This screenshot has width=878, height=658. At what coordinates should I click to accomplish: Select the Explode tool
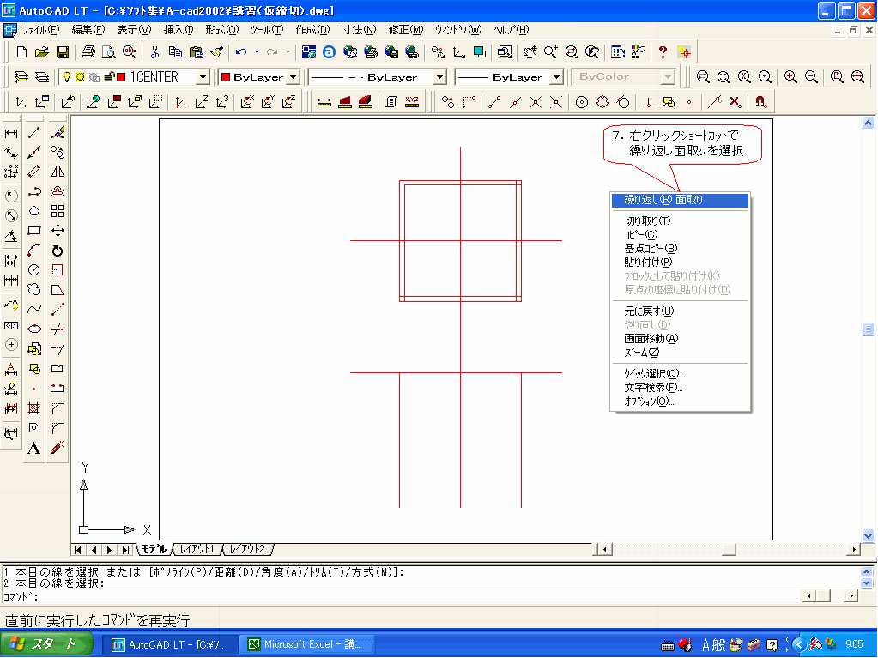[x=58, y=448]
